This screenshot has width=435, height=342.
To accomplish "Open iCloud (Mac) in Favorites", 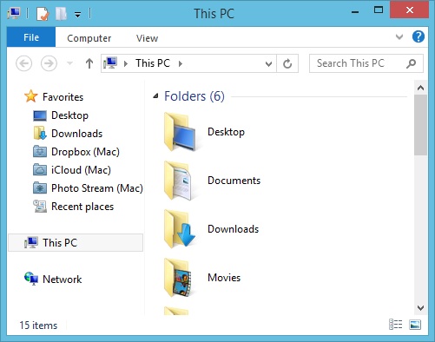I will pyautogui.click(x=81, y=170).
